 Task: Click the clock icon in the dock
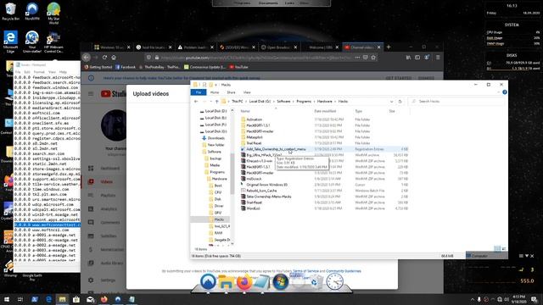pyautogui.click(x=334, y=281)
